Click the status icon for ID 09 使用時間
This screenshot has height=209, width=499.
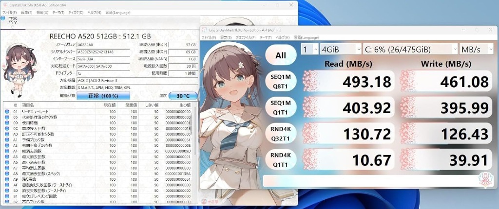pyautogui.click(x=7, y=122)
